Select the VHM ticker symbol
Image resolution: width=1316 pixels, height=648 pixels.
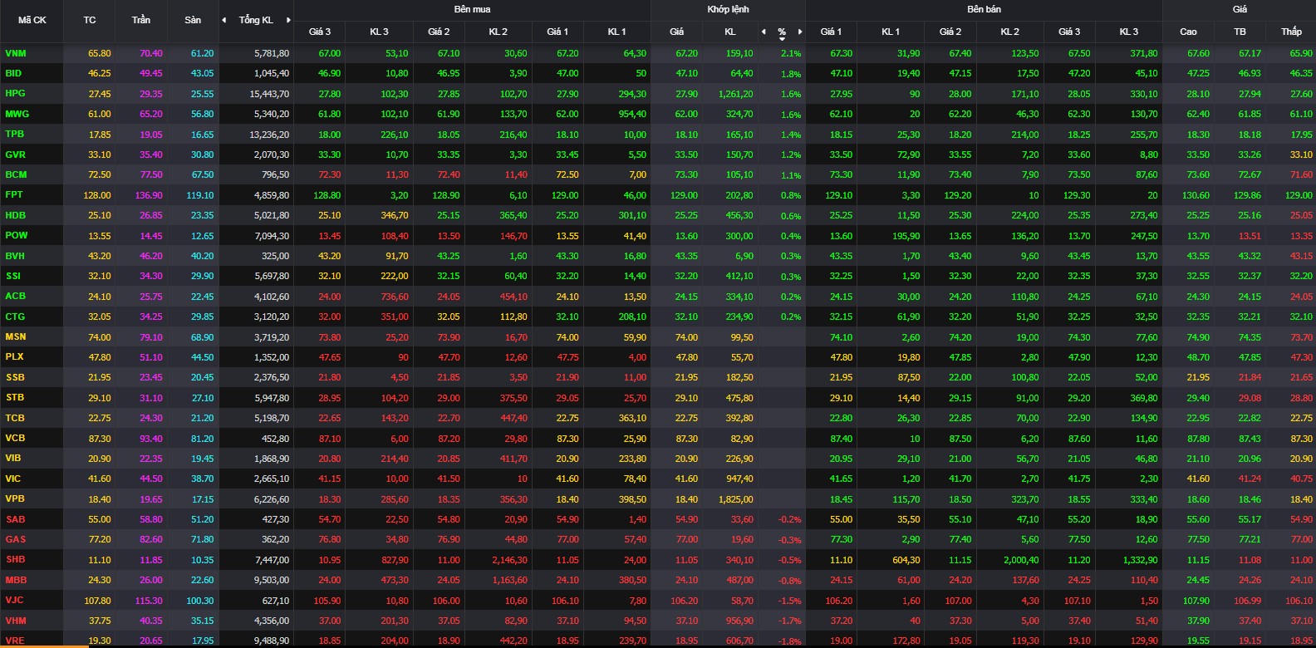coord(16,621)
